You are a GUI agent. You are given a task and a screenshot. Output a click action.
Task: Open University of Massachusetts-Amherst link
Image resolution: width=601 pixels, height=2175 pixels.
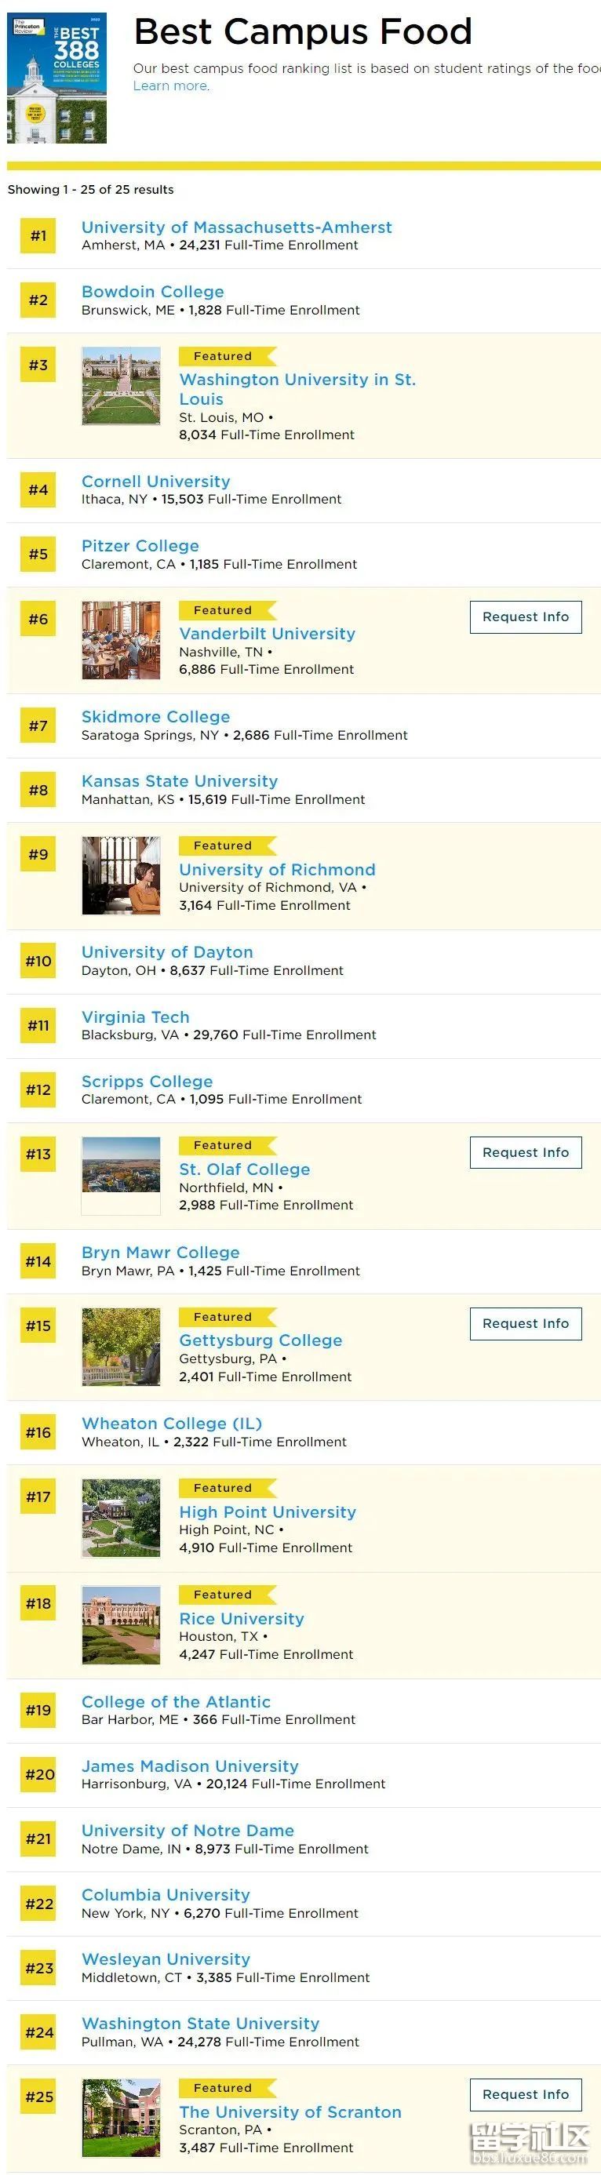point(236,227)
